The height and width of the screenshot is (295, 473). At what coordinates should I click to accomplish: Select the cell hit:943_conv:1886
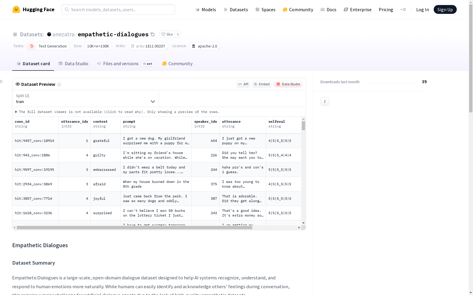tap(35, 155)
